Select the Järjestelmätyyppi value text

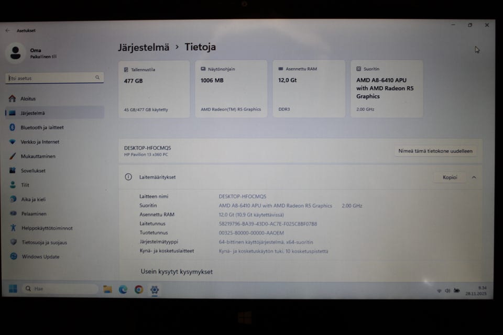[x=266, y=242]
